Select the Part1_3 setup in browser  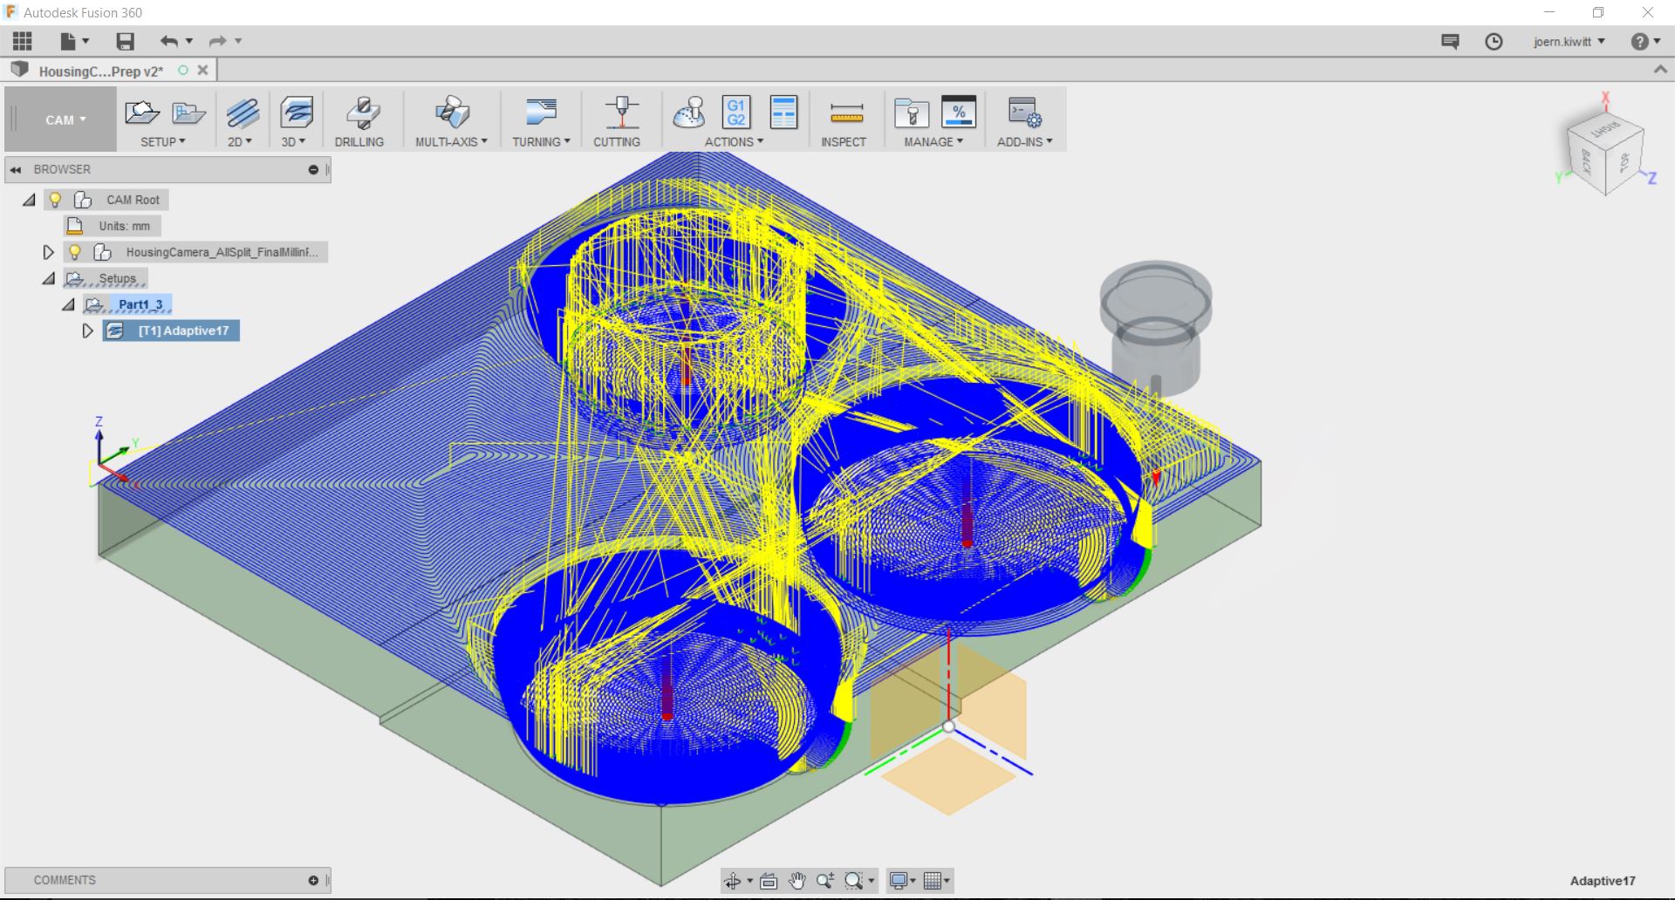[x=140, y=304]
